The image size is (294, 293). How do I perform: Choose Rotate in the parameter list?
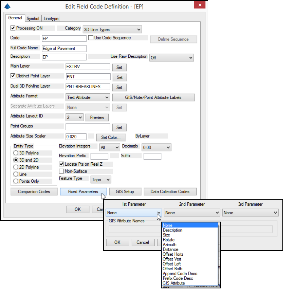coord(190,240)
